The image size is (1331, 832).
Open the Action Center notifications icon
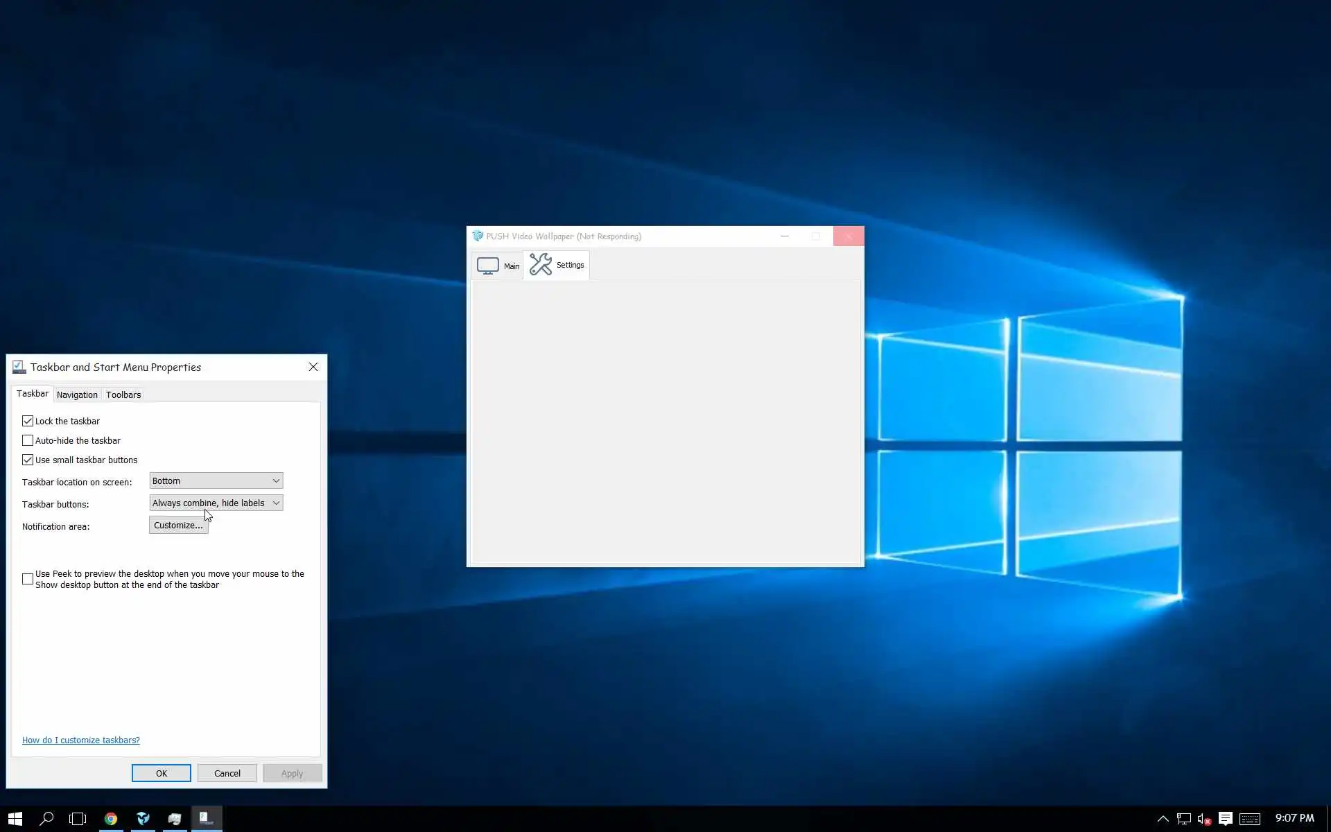pyautogui.click(x=1225, y=819)
